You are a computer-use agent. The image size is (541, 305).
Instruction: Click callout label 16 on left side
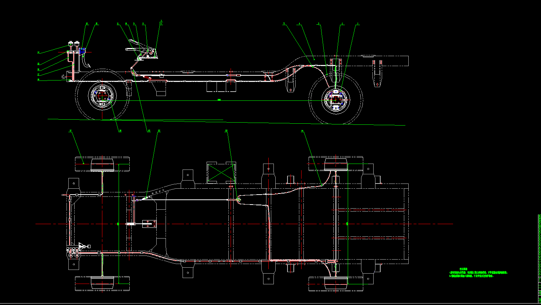point(38,69)
